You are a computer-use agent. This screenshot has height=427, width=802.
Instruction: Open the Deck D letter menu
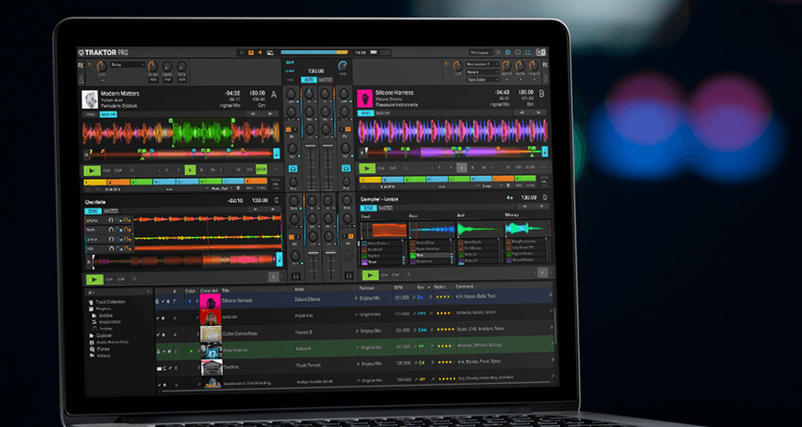[544, 198]
